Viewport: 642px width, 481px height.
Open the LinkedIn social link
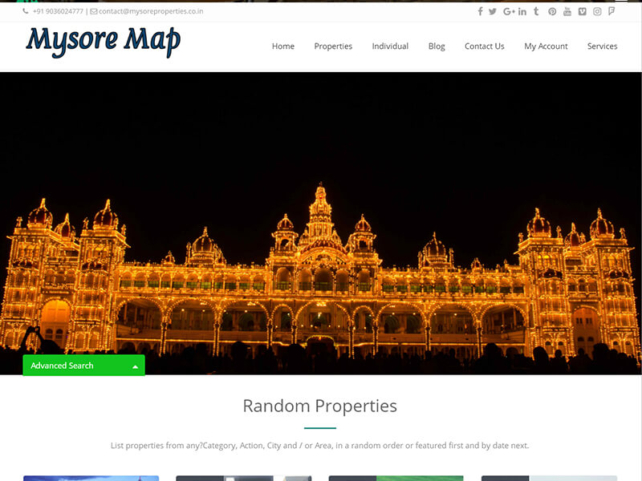pyautogui.click(x=522, y=11)
